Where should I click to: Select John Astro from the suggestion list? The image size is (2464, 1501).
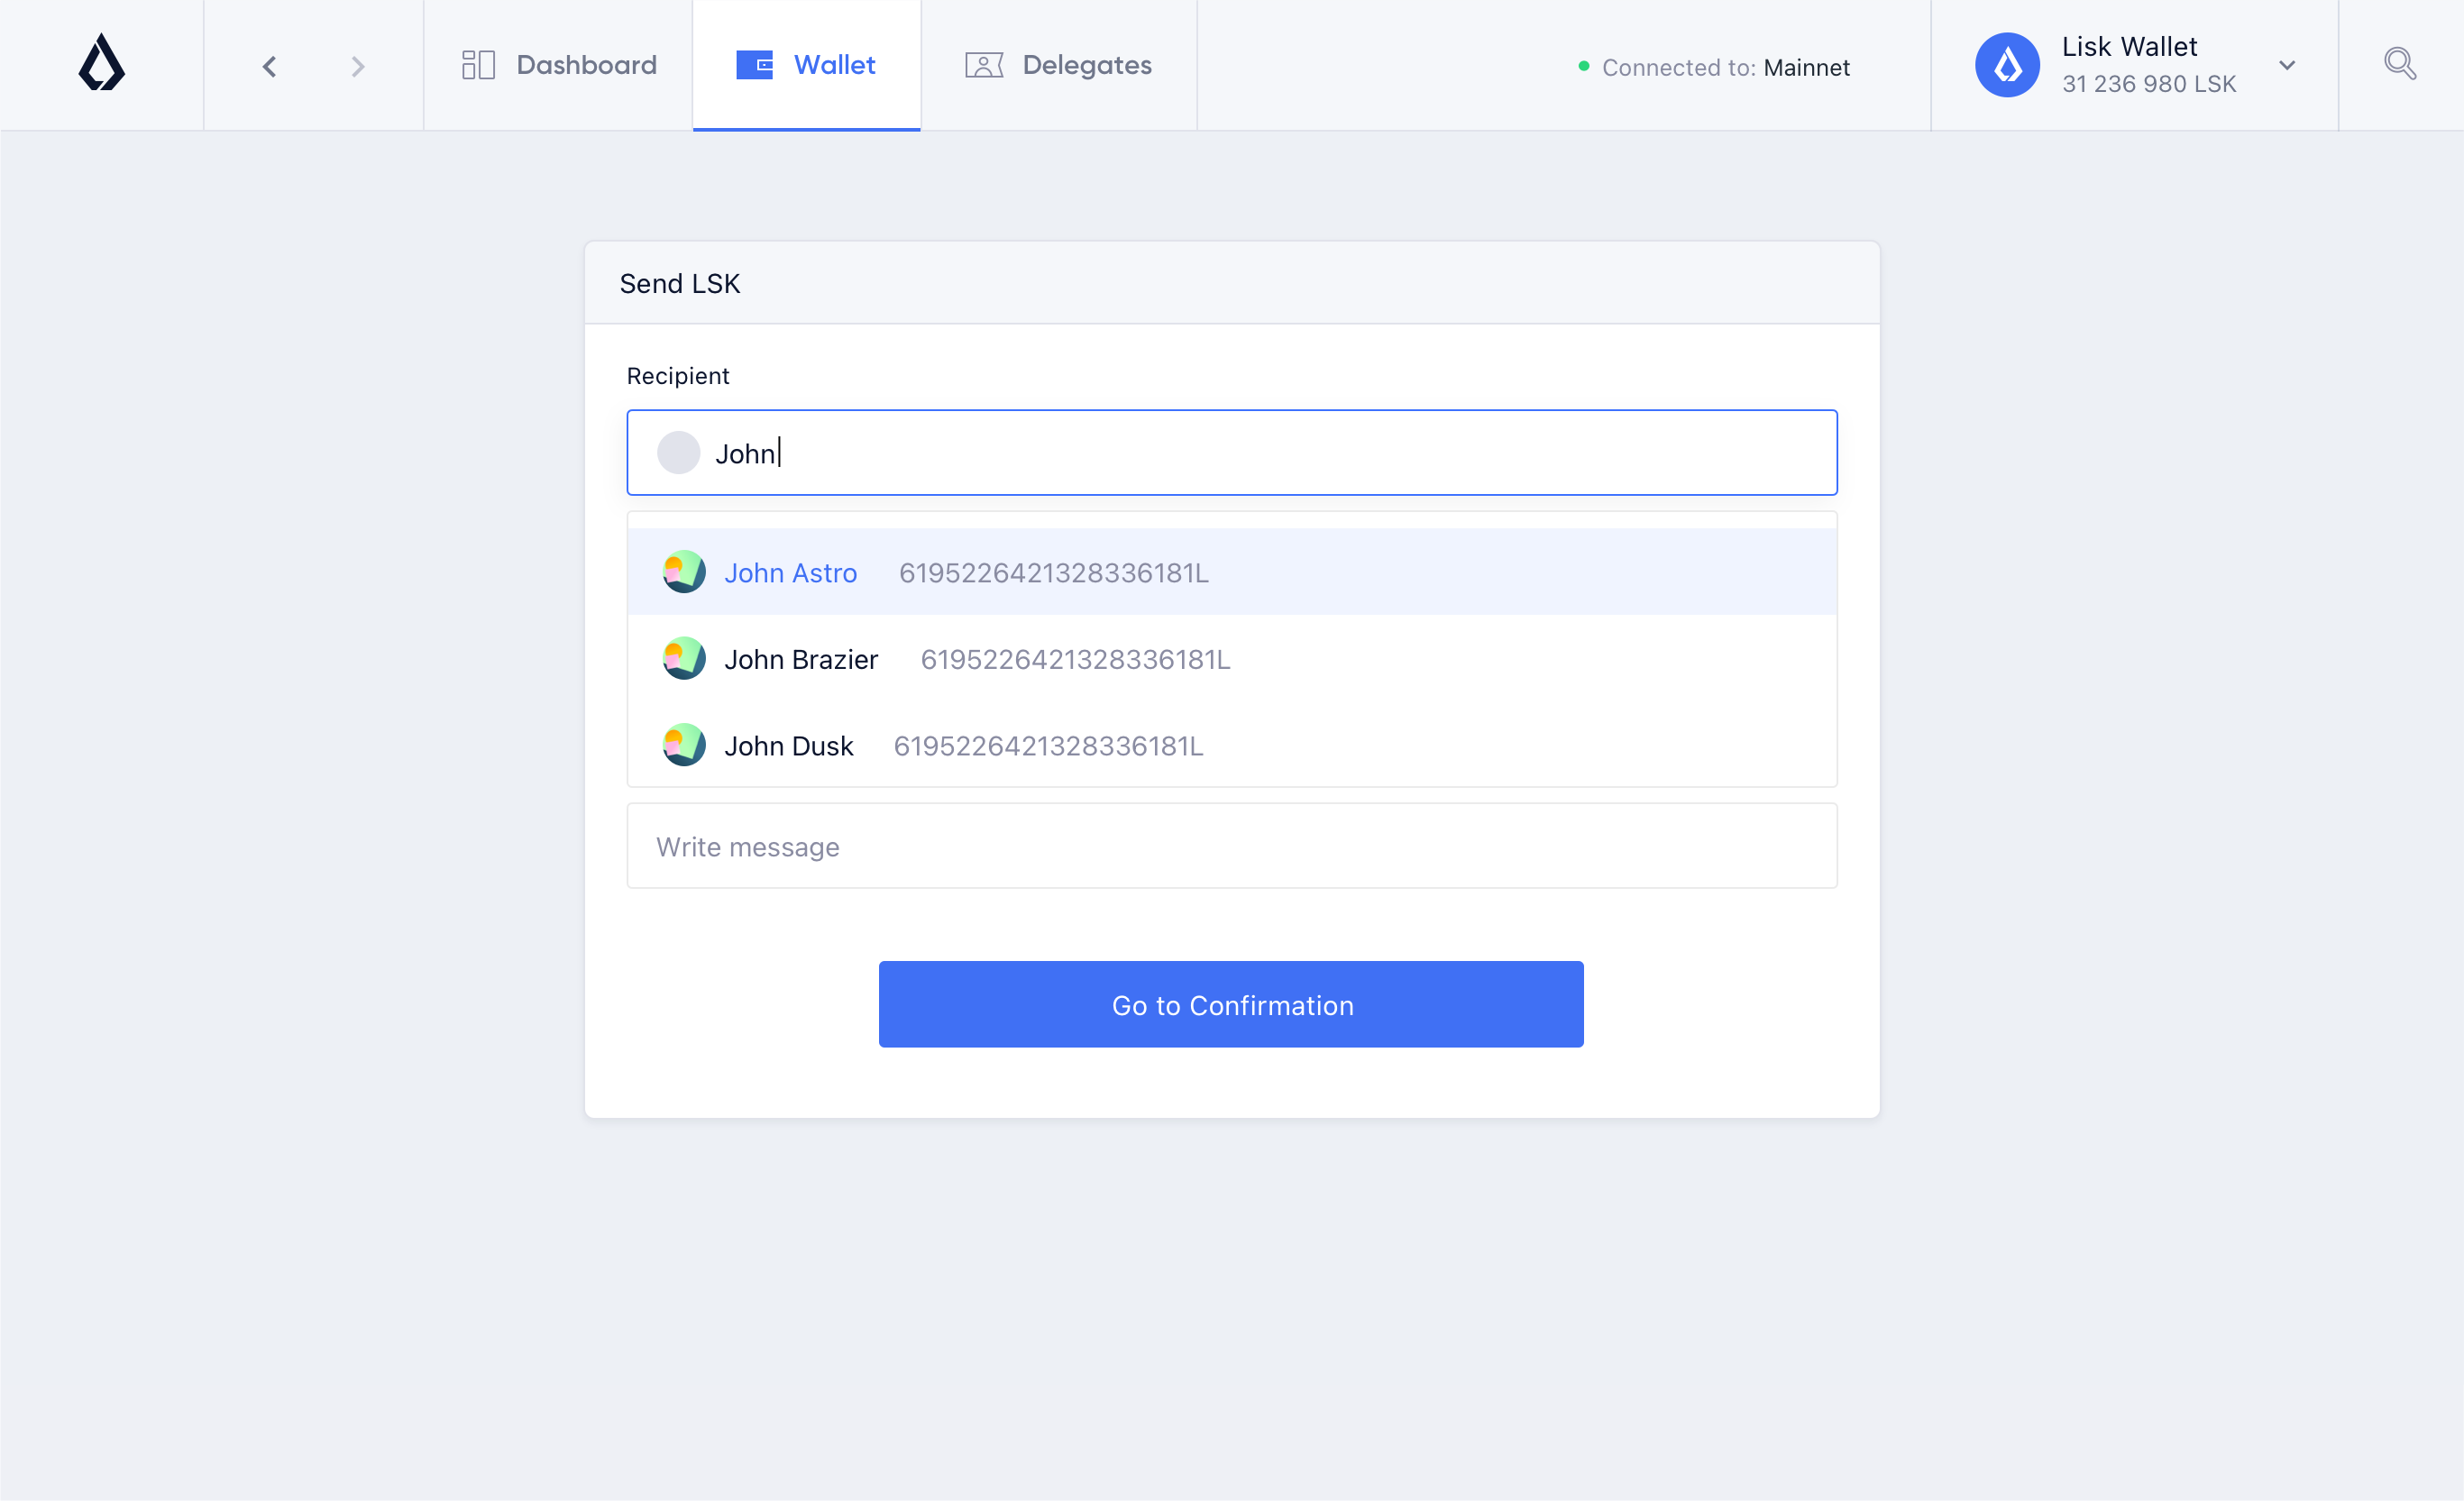pos(790,572)
